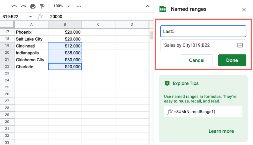Click the Print icon
The image size is (253, 145).
32,6
